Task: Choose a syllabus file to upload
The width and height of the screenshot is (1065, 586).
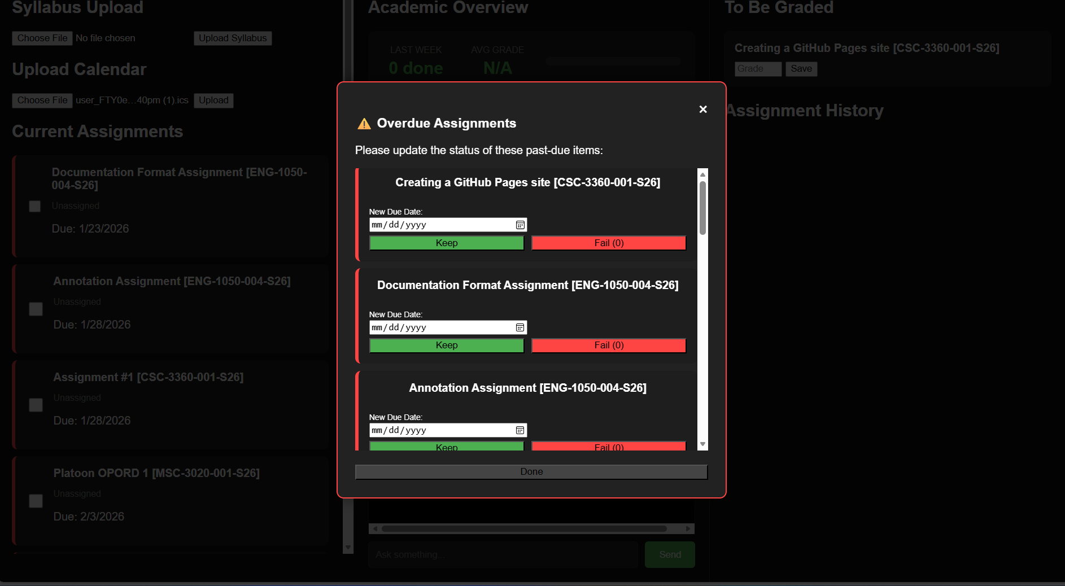Action: point(42,38)
